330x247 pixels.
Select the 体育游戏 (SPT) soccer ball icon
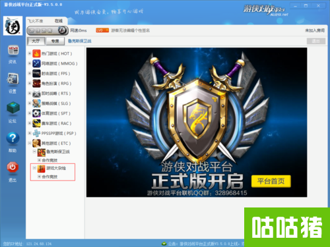(36, 113)
